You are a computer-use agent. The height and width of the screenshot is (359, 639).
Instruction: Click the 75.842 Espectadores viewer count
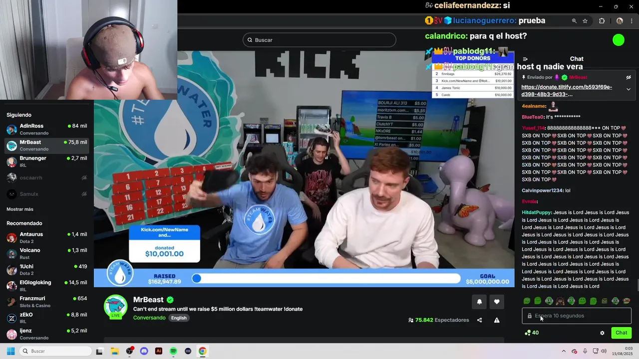pos(439,320)
